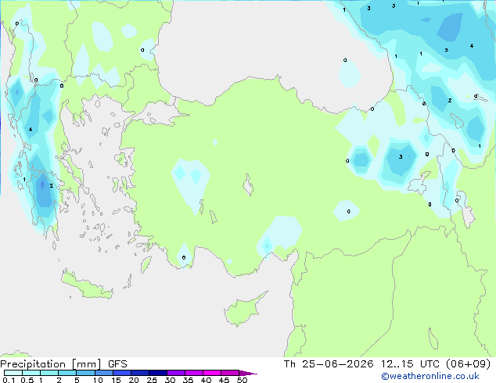Click the '0.1' legend tick label
The image size is (496, 383).
coord(9,380)
